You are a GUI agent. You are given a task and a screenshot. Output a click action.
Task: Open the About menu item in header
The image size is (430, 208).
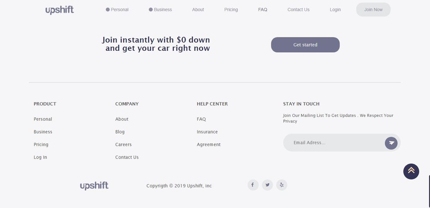click(x=198, y=10)
